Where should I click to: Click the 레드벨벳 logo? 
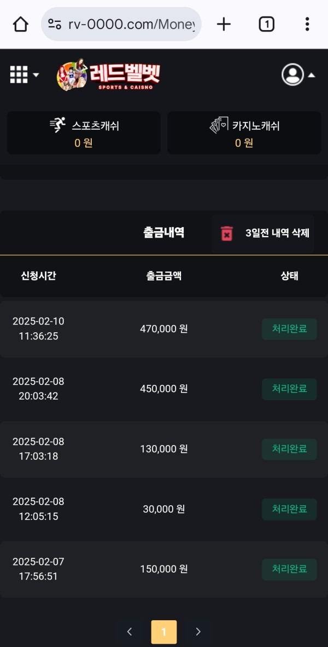[x=108, y=74]
